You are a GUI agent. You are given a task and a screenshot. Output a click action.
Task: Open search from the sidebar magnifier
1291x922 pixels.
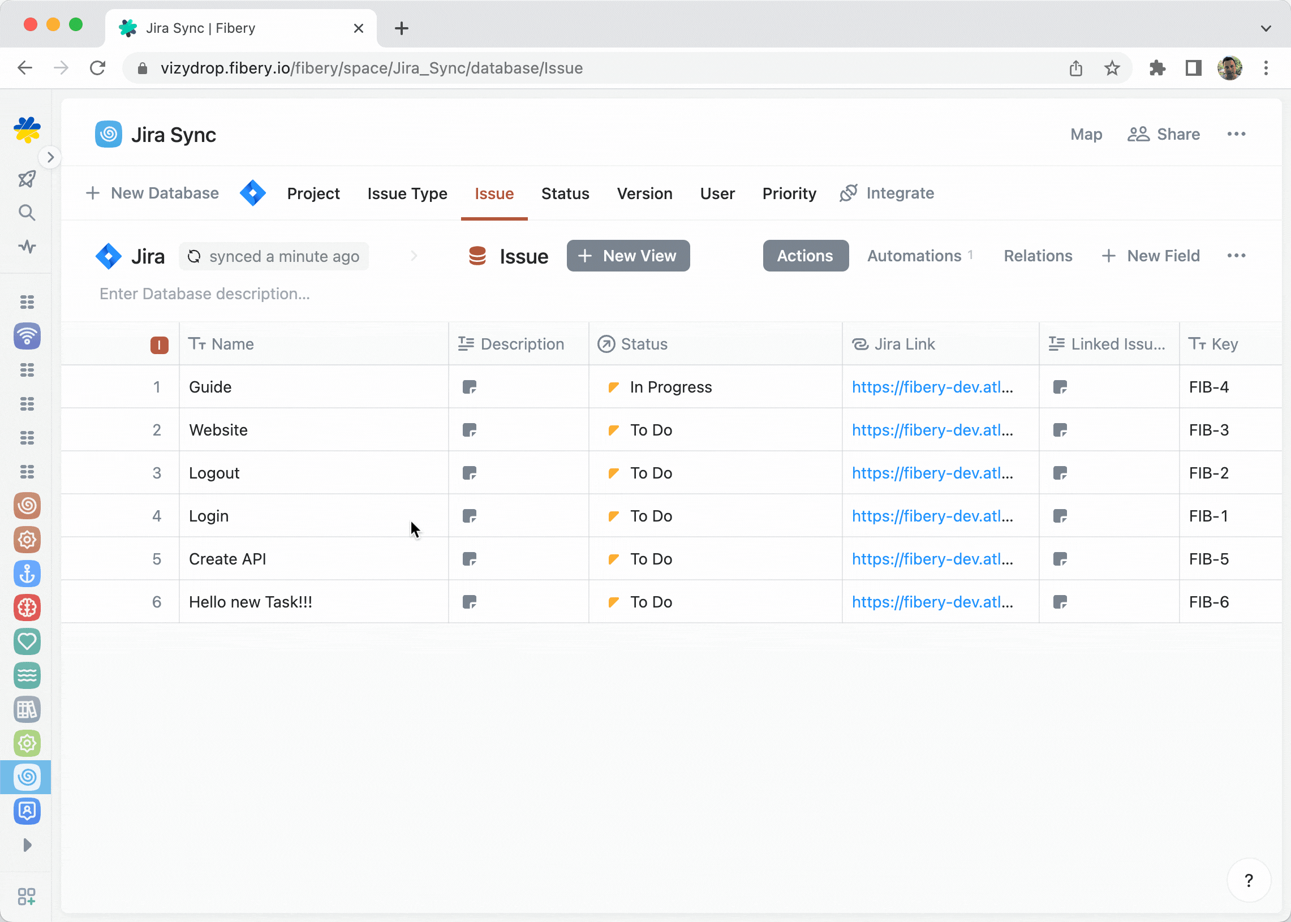click(x=27, y=213)
